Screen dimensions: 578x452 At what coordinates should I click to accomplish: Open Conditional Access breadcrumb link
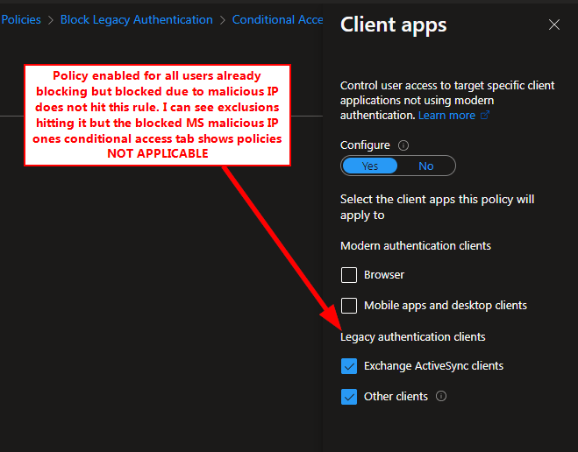(x=277, y=19)
